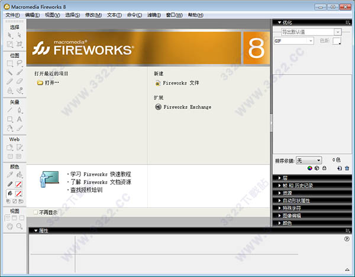Select the Crop tool
The height and width of the screenshot is (277, 355).
pos(20,44)
